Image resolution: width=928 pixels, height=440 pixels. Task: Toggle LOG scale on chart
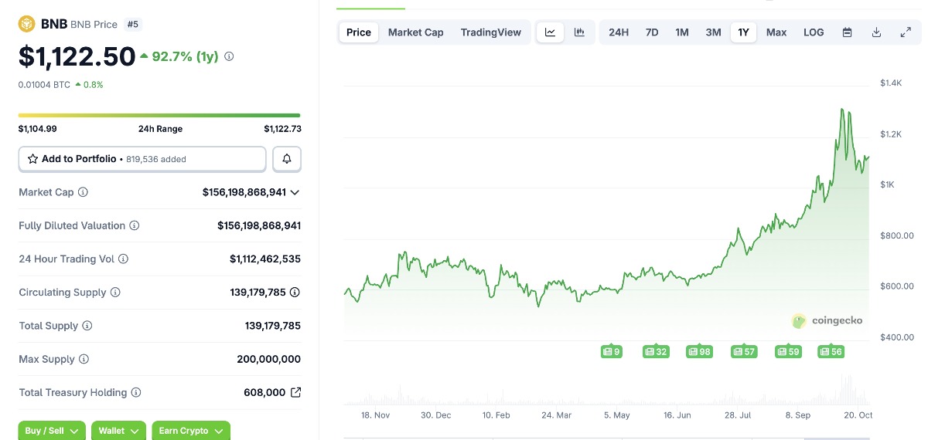814,32
